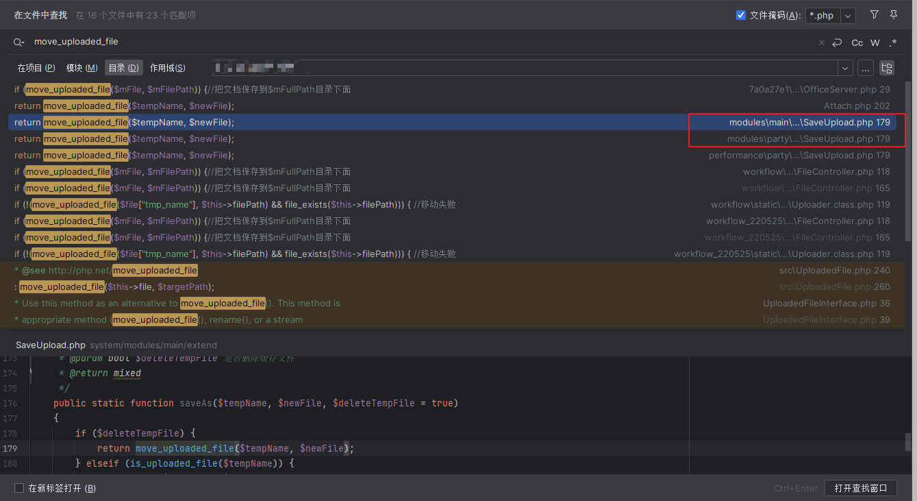Click preview file name SaveUpload.php
917x501 pixels.
[x=51, y=345]
